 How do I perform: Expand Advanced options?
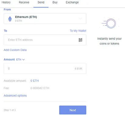click(x=15, y=95)
